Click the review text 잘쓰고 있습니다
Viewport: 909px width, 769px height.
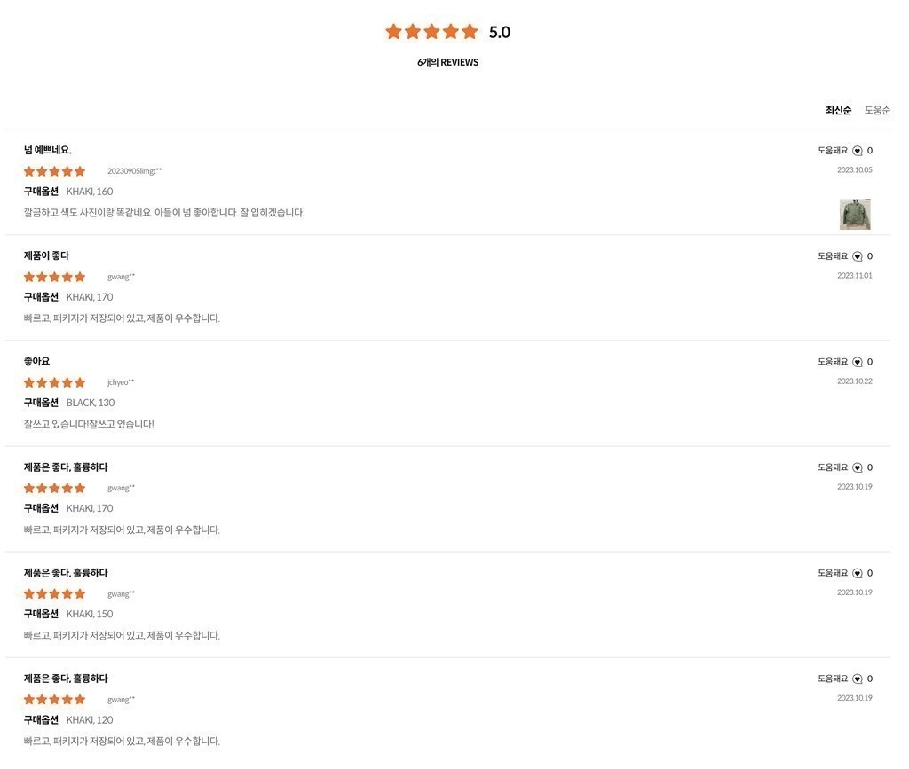coord(89,424)
